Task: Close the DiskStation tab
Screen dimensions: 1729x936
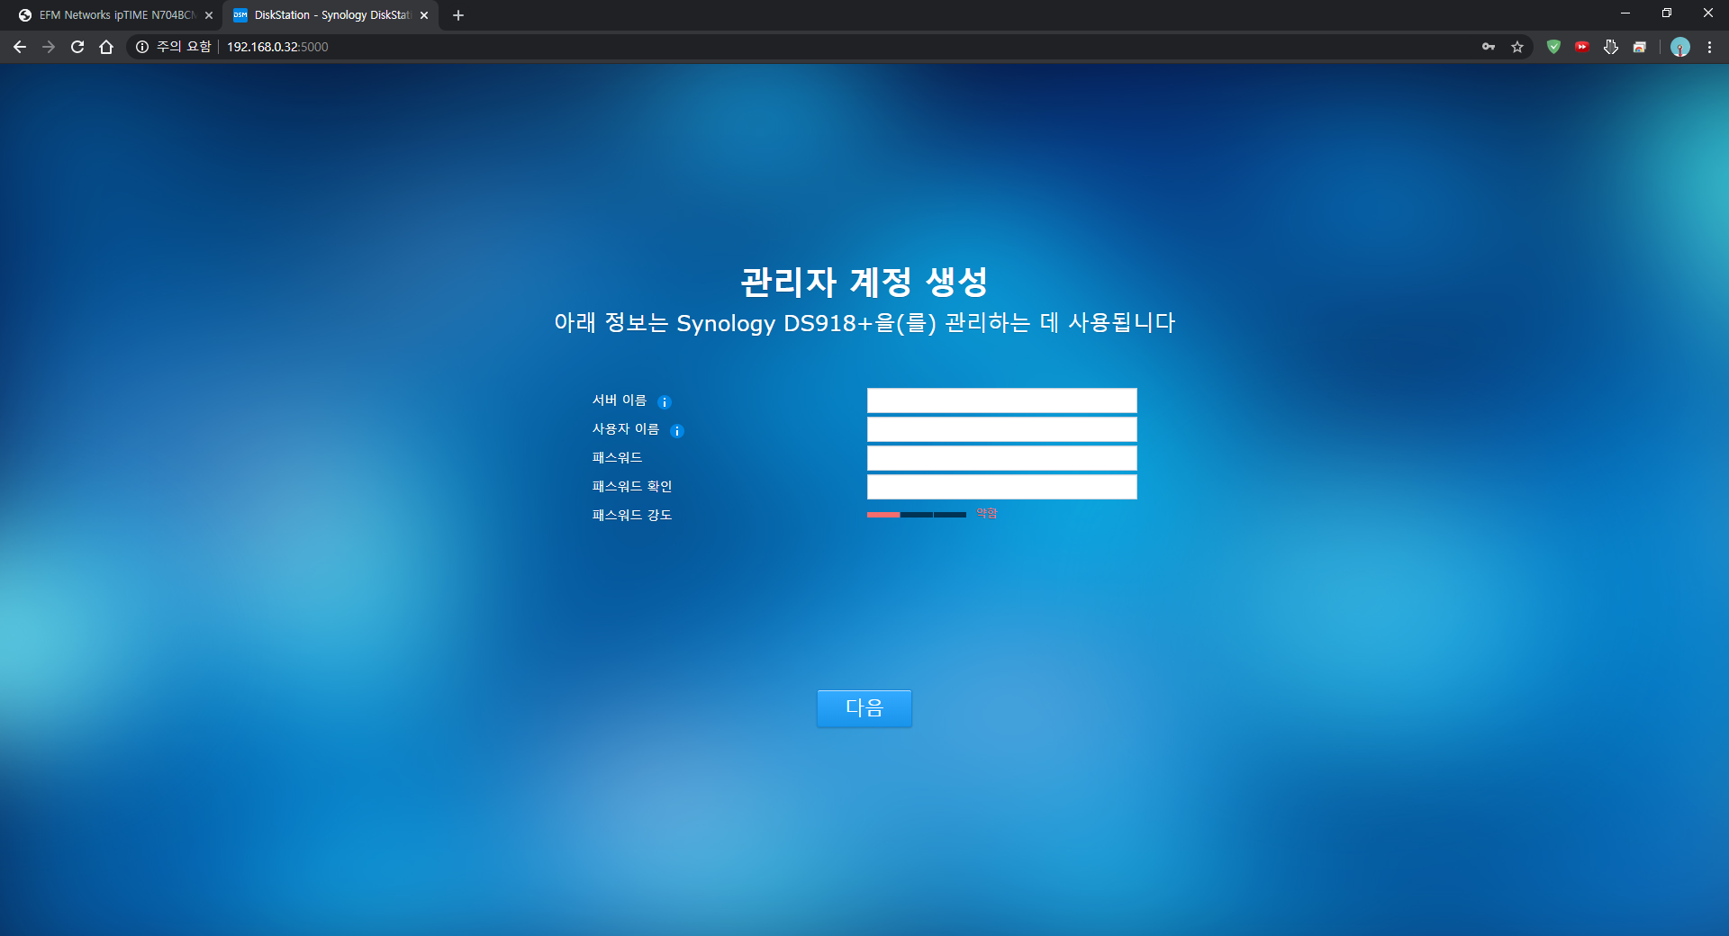Action: pos(424,15)
